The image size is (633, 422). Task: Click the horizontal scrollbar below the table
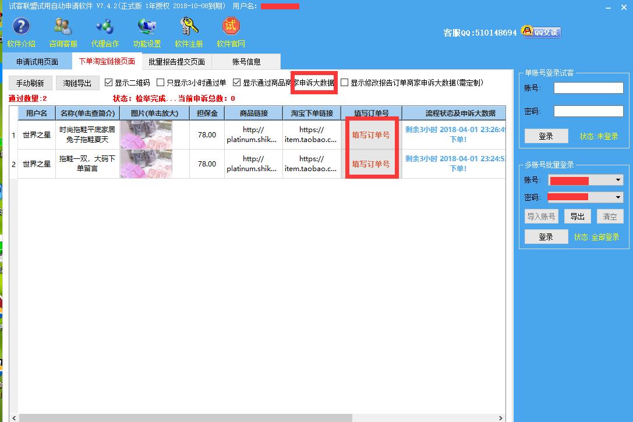click(x=186, y=417)
